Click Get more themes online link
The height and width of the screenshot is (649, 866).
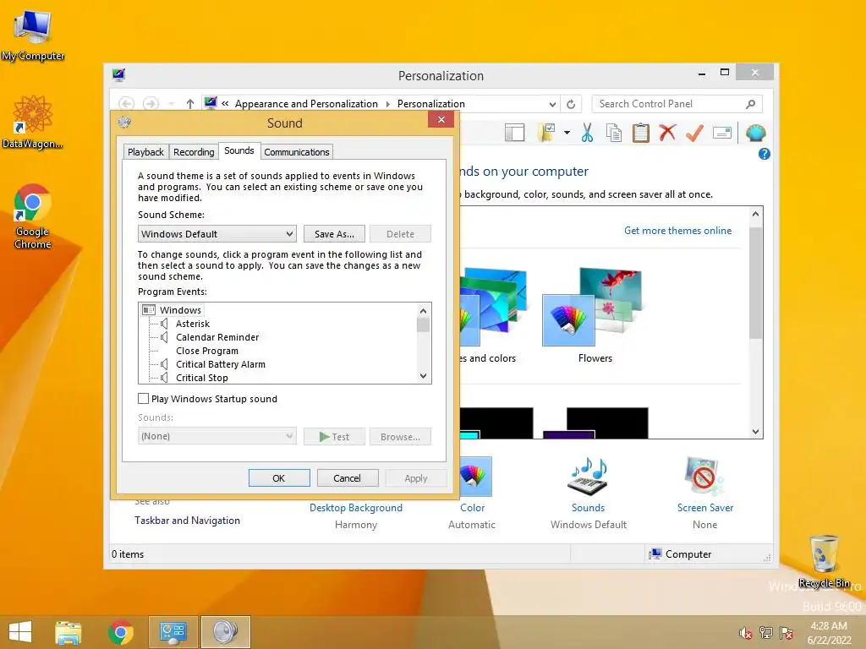[x=677, y=231]
